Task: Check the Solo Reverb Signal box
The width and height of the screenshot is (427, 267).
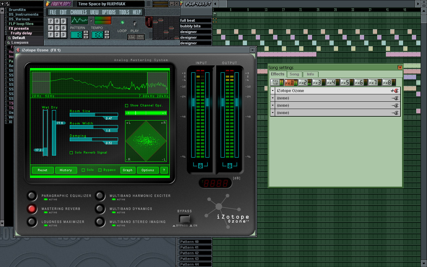Action: pyautogui.click(x=71, y=153)
